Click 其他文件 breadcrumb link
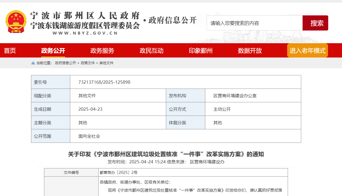This screenshot has height=196, width=342. point(106,63)
